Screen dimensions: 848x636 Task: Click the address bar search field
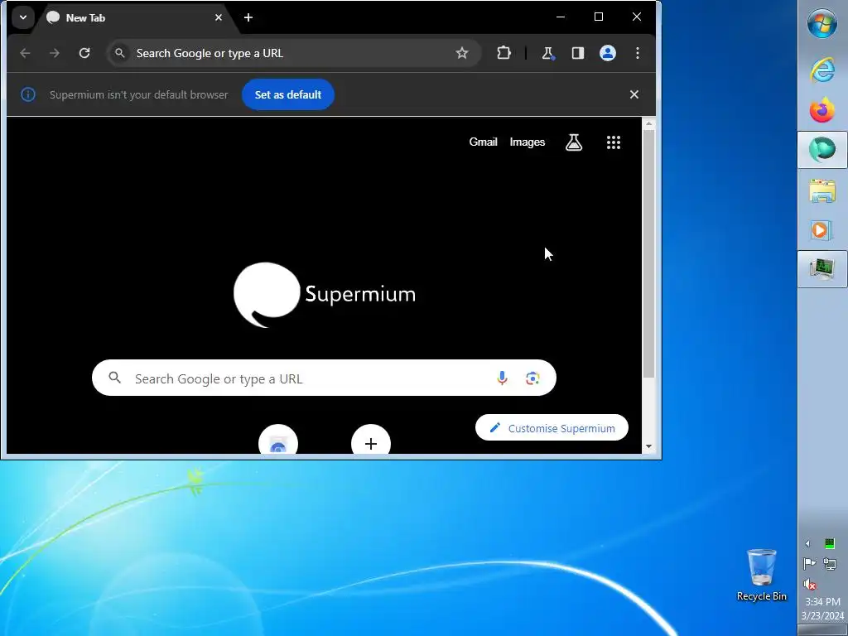pos(292,53)
